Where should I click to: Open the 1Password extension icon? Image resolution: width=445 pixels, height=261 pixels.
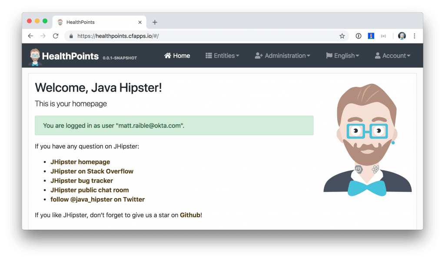359,36
